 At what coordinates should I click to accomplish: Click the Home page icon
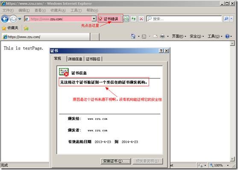133,36
